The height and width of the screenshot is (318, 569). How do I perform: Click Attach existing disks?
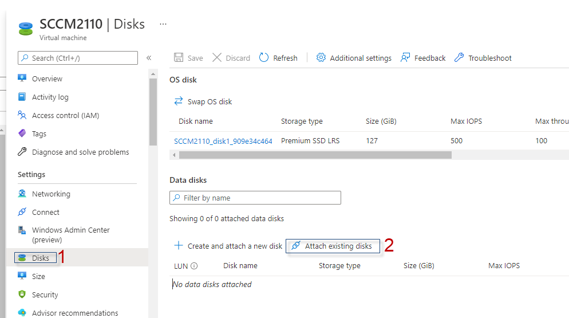333,246
